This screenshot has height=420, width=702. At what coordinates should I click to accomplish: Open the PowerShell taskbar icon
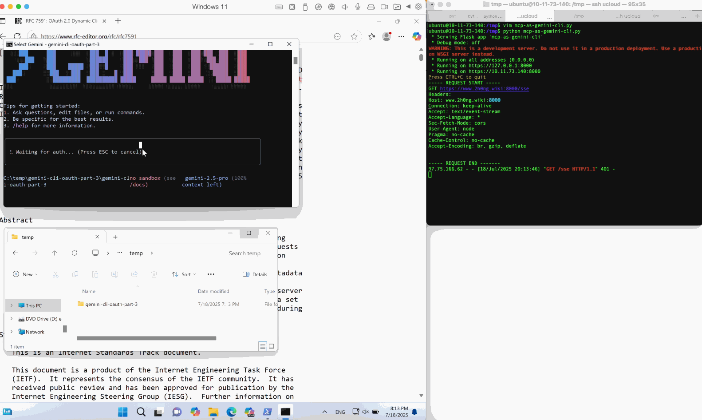pos(268,412)
